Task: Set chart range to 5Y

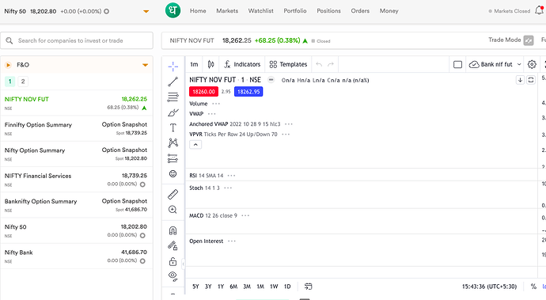Action: click(195, 287)
